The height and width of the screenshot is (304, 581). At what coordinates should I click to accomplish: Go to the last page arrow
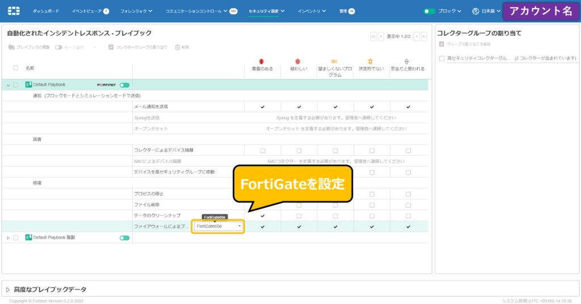(424, 36)
